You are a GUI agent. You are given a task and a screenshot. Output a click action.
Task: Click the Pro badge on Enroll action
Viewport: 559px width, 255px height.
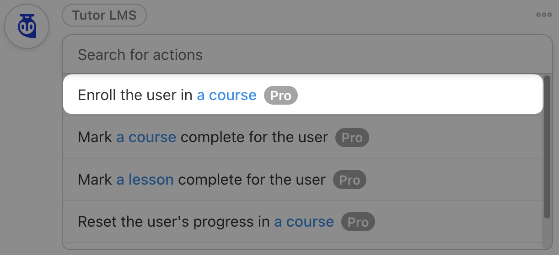tap(281, 96)
